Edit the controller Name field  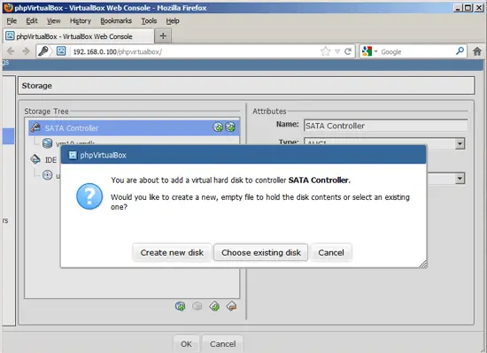385,126
